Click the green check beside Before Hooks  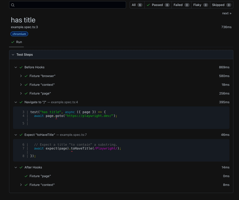(21, 67)
